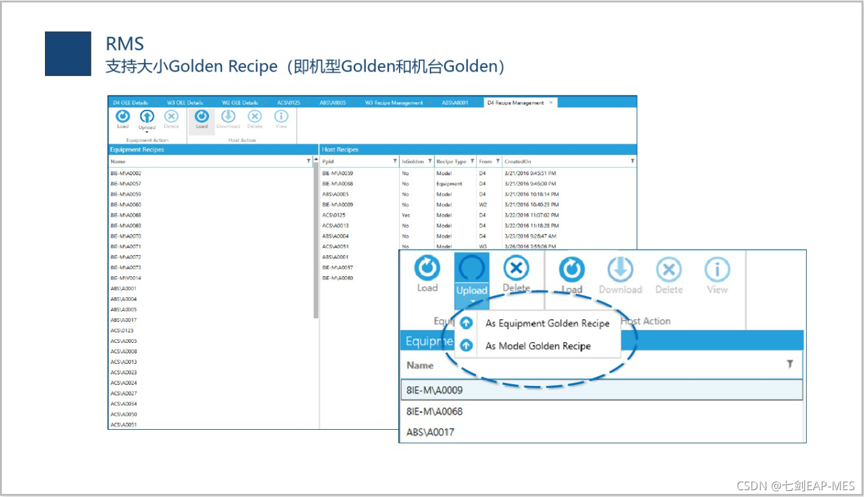Image resolution: width=864 pixels, height=497 pixels.
Task: Sort by the IsGolden column header
Action: [413, 162]
